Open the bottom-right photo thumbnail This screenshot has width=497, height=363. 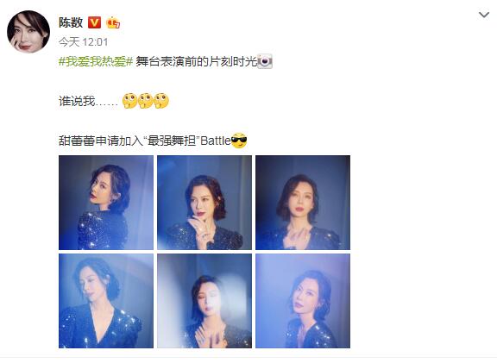coord(303,301)
